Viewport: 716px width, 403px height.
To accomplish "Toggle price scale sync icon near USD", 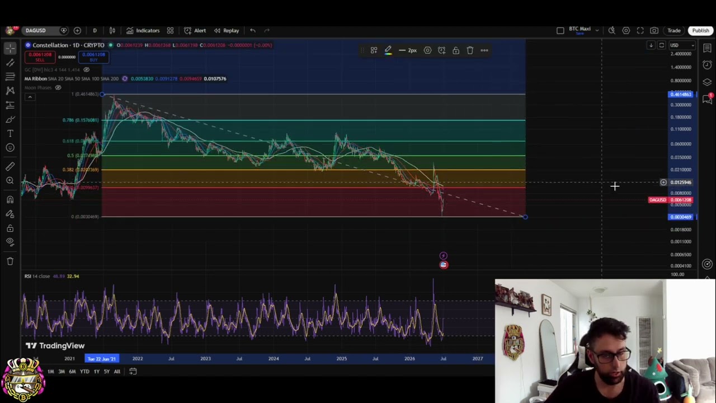I will coord(661,45).
